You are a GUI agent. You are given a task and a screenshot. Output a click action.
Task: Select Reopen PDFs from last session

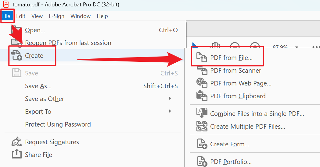pyautogui.click(x=68, y=43)
